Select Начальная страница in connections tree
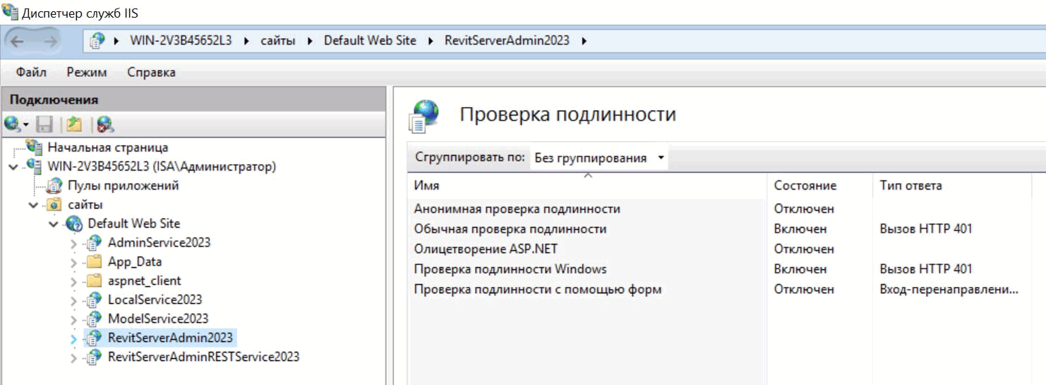 [107, 147]
